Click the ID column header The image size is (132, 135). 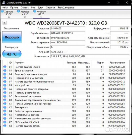(x=10, y=62)
